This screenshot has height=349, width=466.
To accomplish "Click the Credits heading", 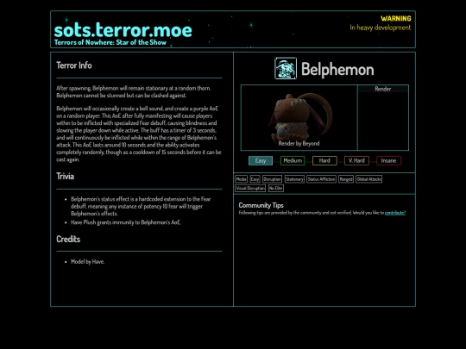I will 68,240.
